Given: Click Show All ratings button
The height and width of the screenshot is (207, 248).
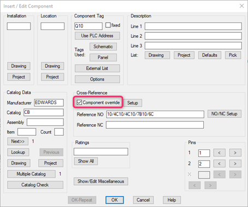Looking at the screenshot, I should tap(86, 161).
